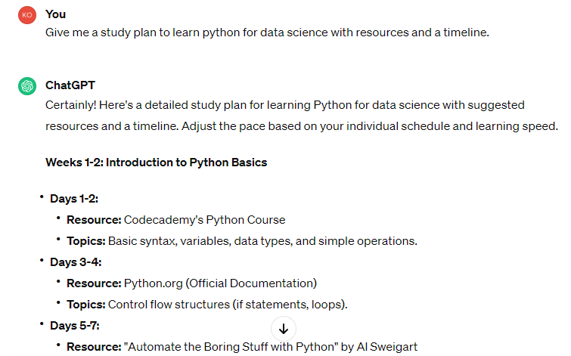Click the 'Topics: Basic syntax, variables' line
Viewport: 571px width, 356px height.
click(242, 241)
